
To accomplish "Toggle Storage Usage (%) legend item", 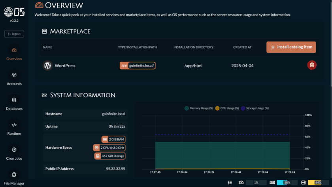I will tap(255, 108).
